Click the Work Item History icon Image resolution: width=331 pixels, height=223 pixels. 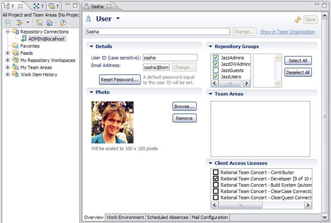point(16,74)
